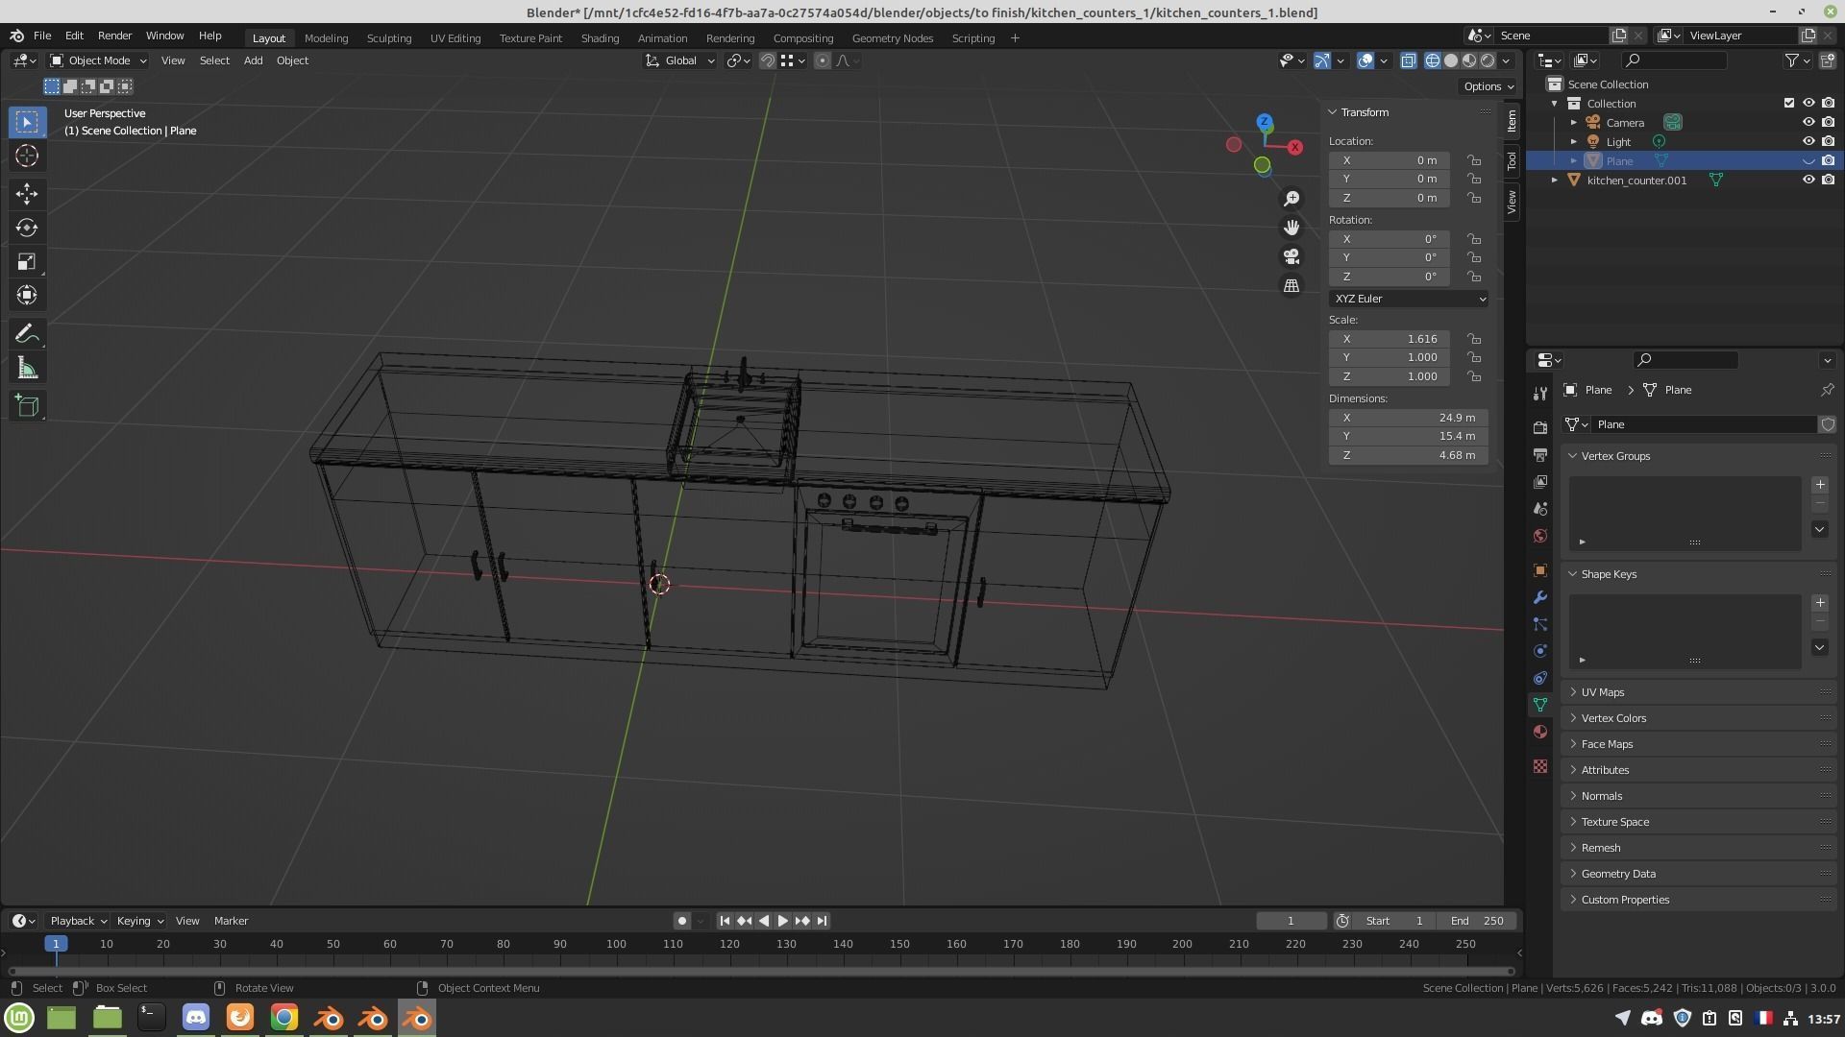Screen dimensions: 1845x1037
Task: Open the Keying dropdown in timeline
Action: click(138, 921)
